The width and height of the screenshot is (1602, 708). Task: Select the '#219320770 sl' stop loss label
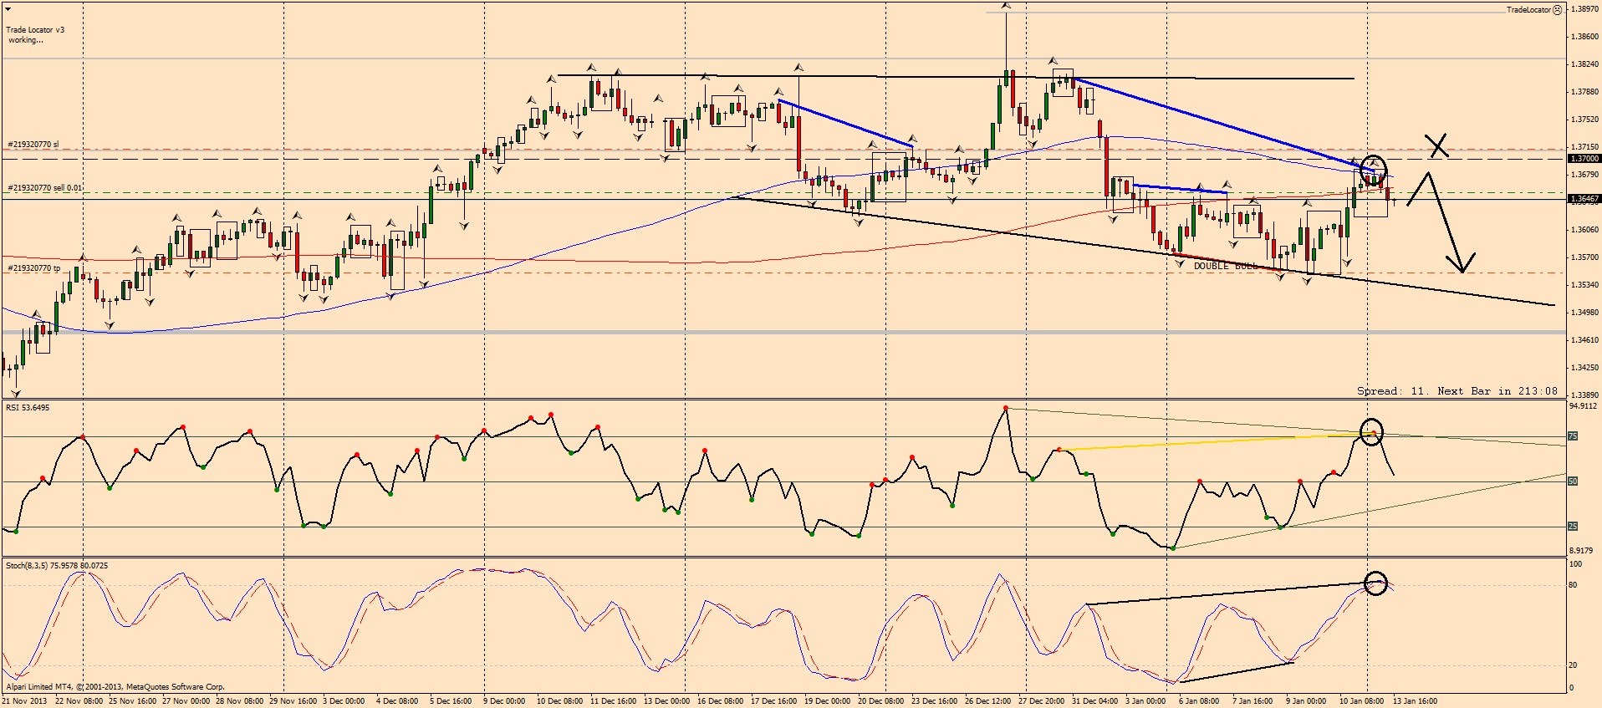[33, 145]
